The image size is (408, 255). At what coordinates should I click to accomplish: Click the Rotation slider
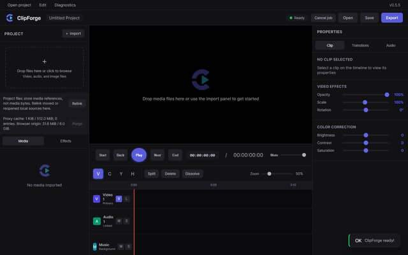365,110
